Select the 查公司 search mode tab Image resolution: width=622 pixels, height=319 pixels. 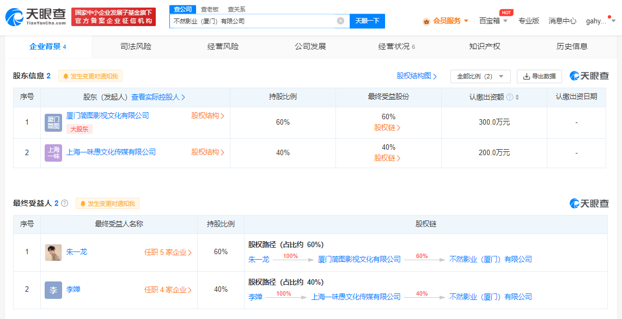pos(183,9)
